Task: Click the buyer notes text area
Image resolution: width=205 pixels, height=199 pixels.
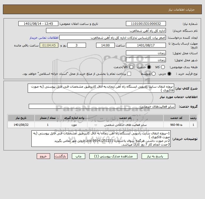Action: [101, 139]
